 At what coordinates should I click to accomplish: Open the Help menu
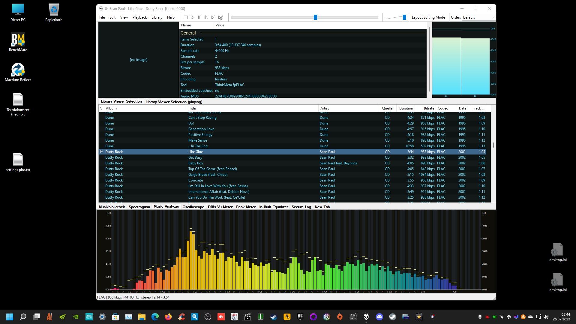[171, 17]
